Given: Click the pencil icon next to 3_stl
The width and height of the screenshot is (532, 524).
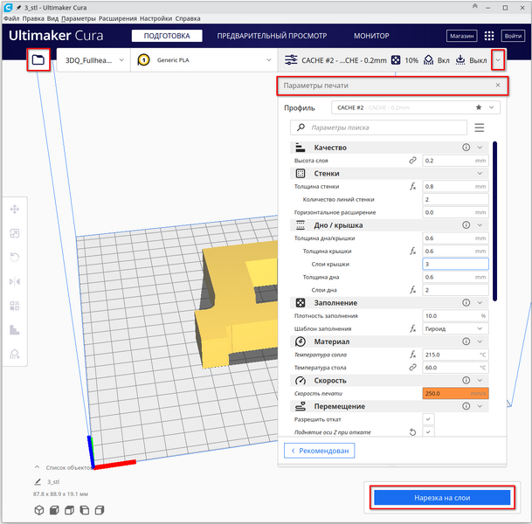Looking at the screenshot, I should point(38,481).
